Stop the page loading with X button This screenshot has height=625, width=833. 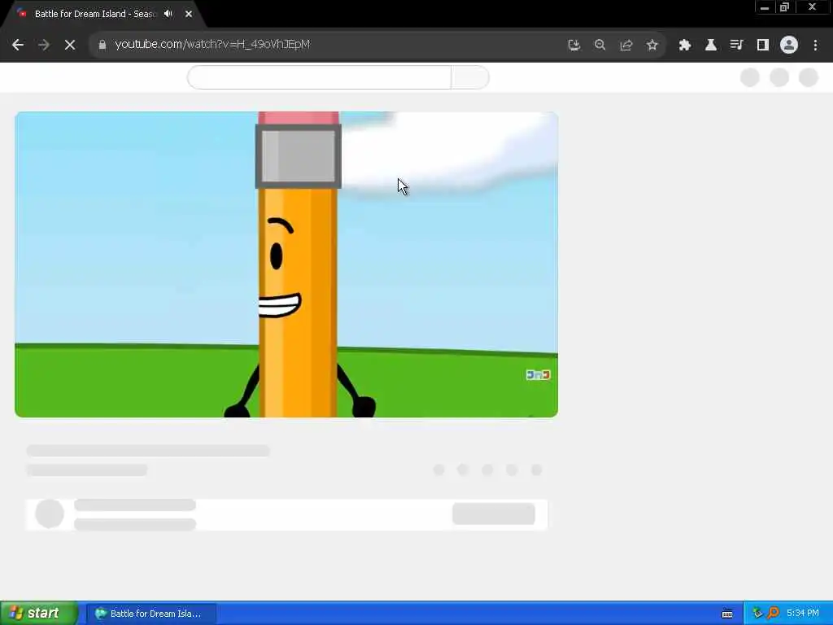point(70,46)
